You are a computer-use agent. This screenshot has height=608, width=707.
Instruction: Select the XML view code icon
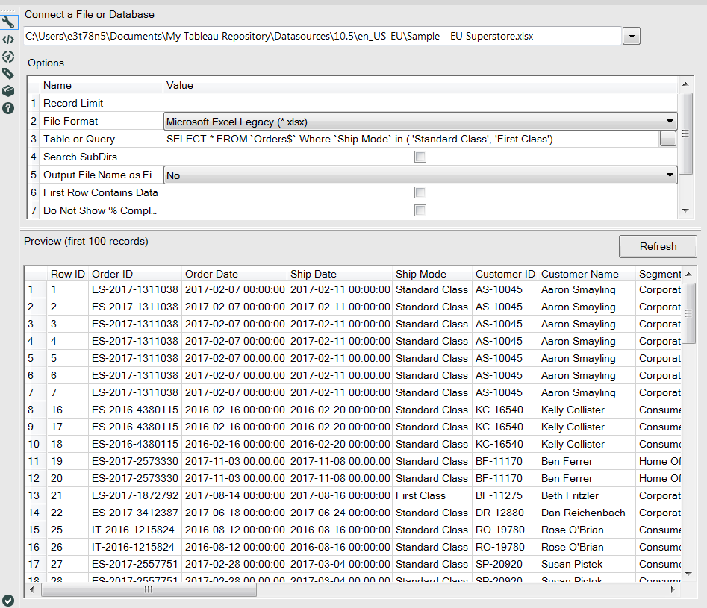9,39
